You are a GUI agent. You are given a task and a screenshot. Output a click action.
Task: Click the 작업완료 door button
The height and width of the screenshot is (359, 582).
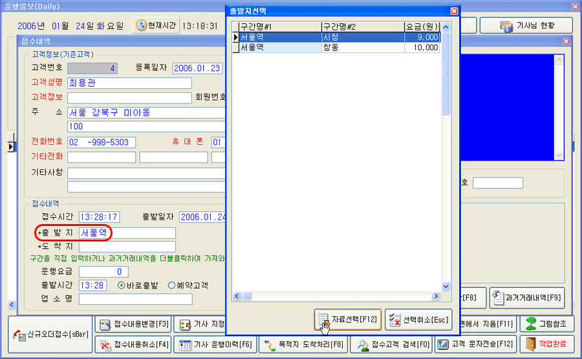coord(546,345)
